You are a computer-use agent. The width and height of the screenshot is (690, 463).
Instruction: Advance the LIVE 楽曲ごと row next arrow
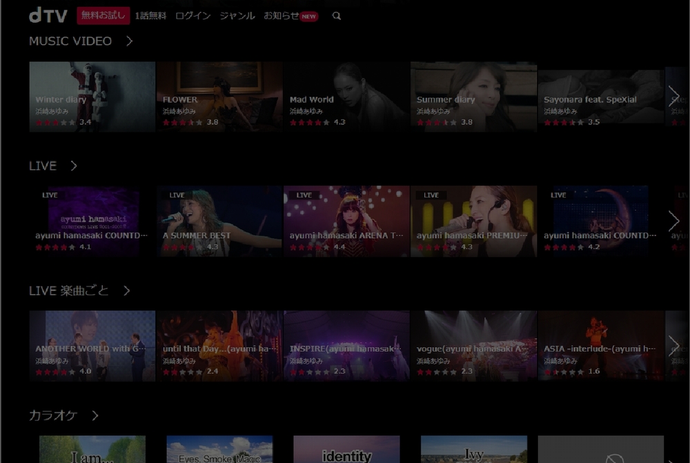pyautogui.click(x=673, y=346)
